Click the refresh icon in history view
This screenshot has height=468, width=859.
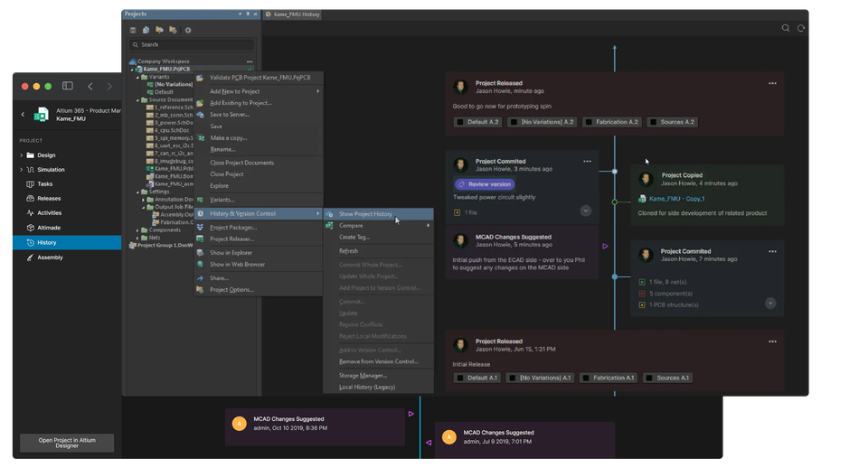[801, 28]
